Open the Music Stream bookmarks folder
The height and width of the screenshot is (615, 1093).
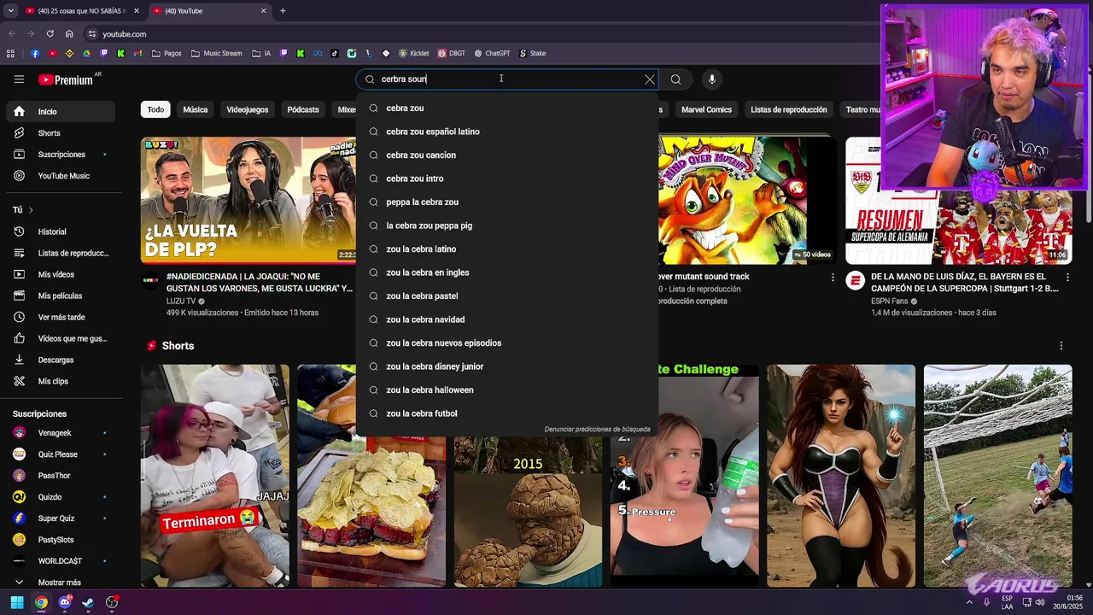(217, 53)
